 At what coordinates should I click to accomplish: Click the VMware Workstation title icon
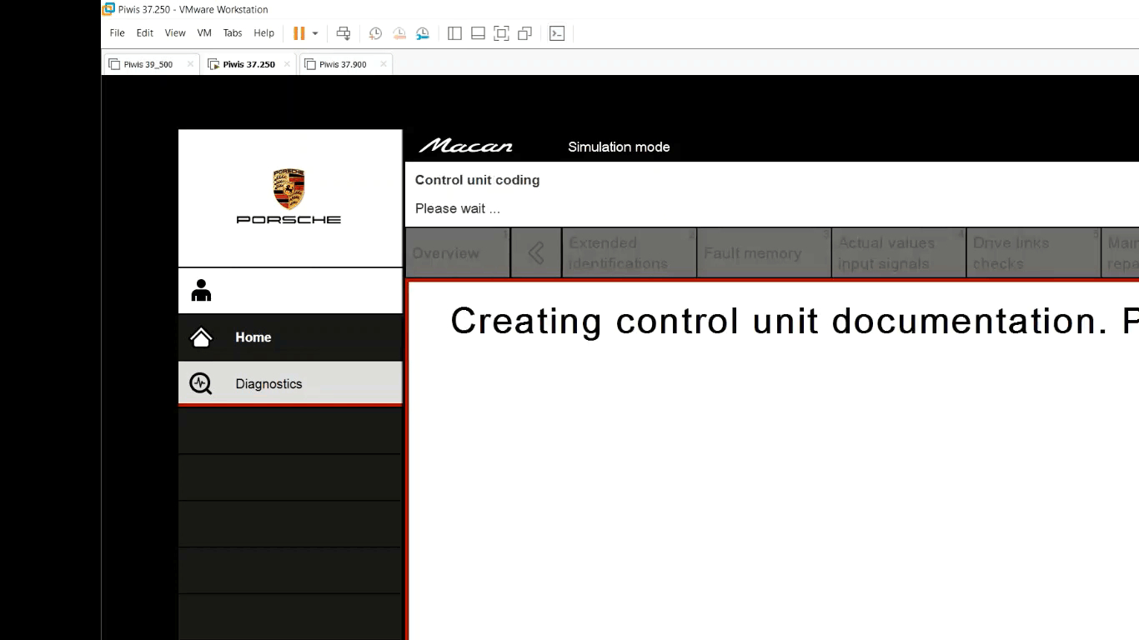(x=108, y=9)
